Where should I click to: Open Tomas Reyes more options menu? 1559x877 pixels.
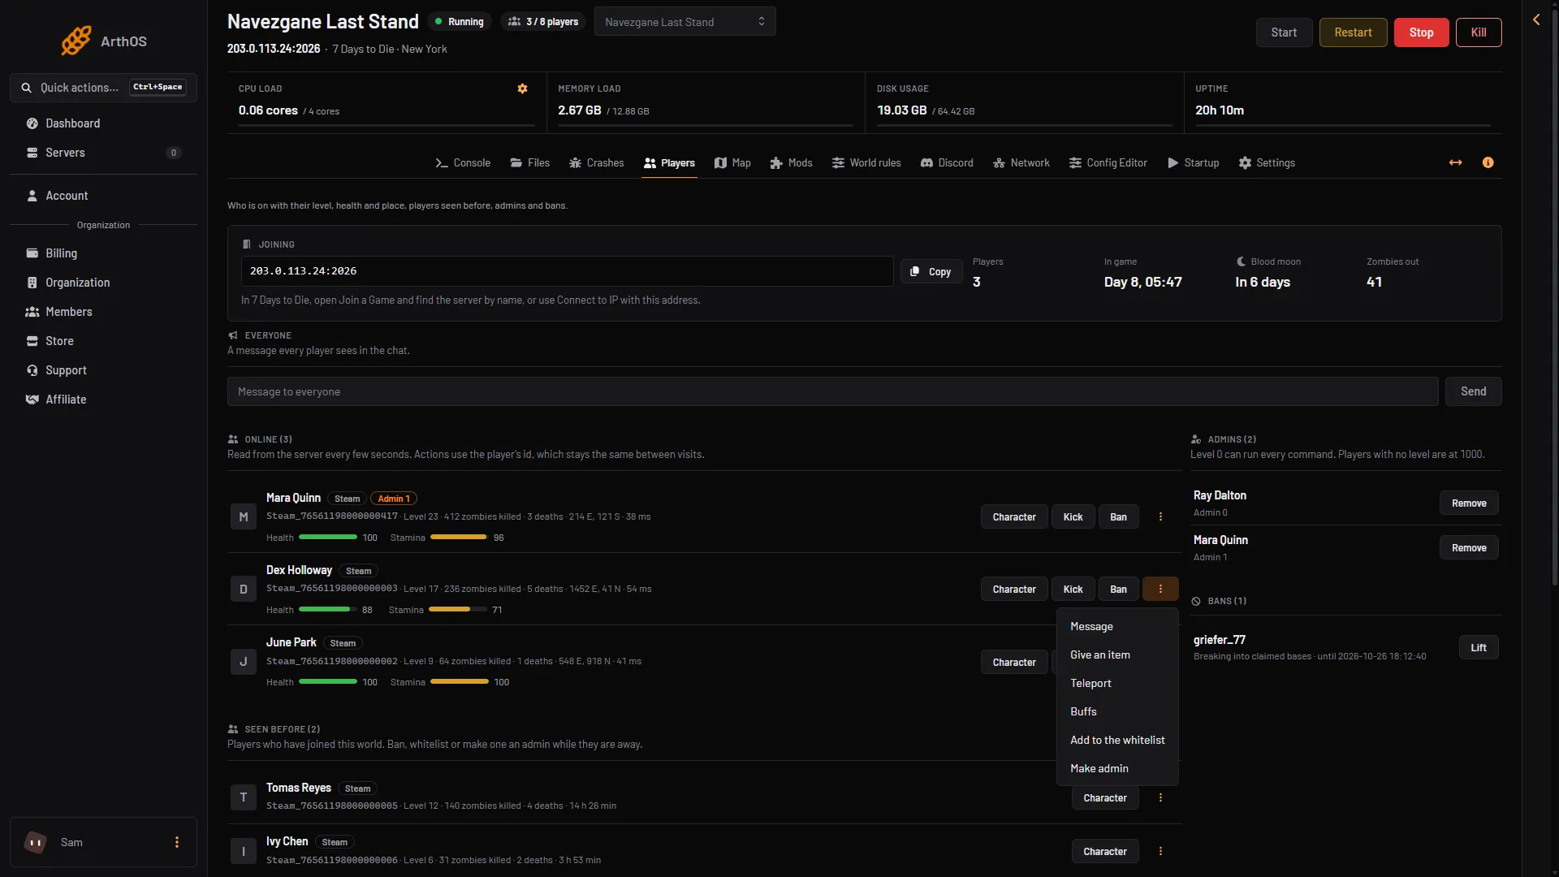tap(1160, 797)
